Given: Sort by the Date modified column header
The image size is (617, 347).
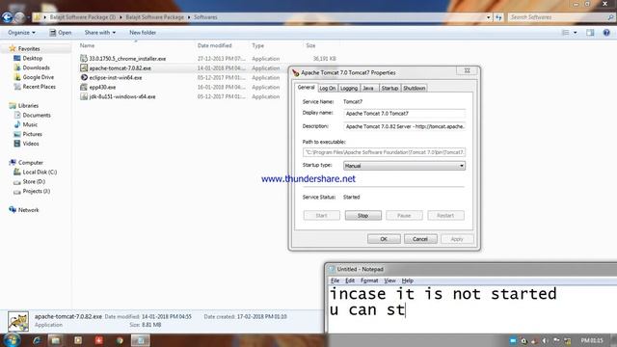Looking at the screenshot, I should [214, 45].
